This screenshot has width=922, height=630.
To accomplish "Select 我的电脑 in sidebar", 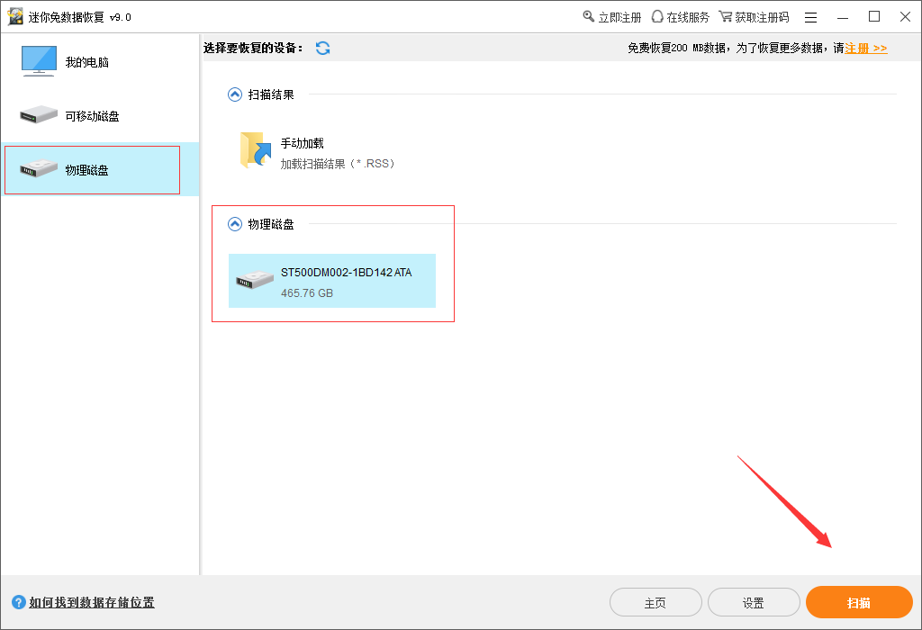I will pyautogui.click(x=100, y=62).
